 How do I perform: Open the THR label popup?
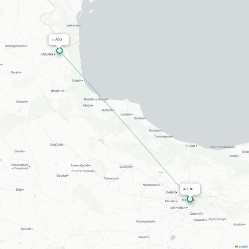pyautogui.click(x=190, y=189)
